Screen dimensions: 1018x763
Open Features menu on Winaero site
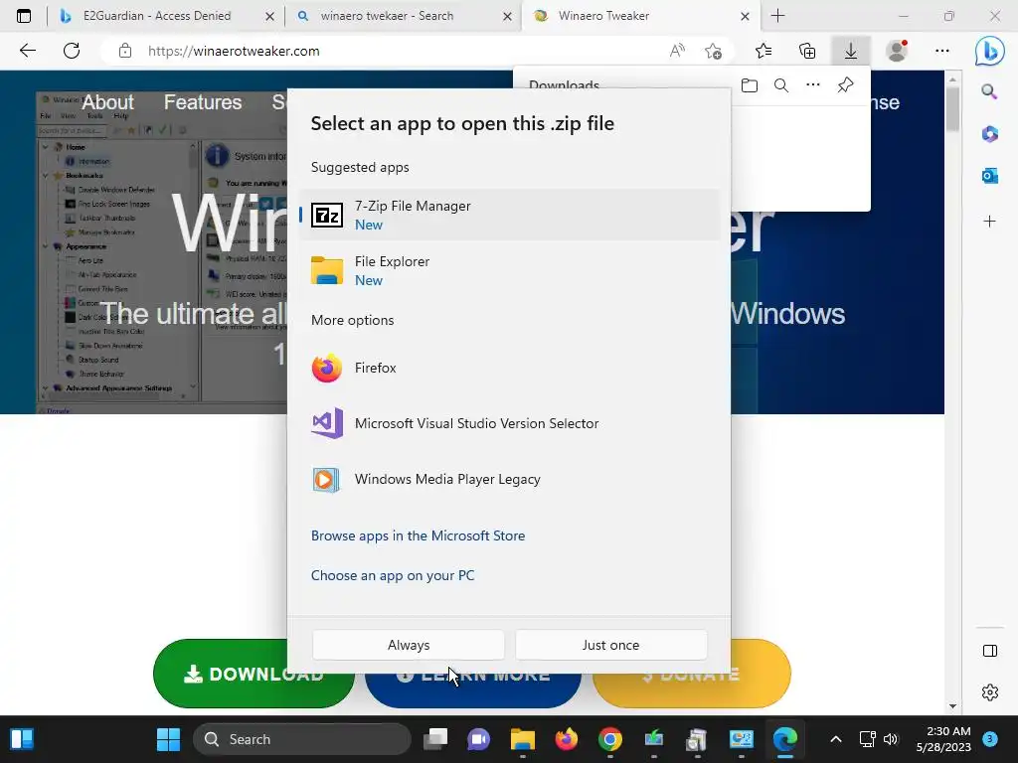click(x=203, y=102)
